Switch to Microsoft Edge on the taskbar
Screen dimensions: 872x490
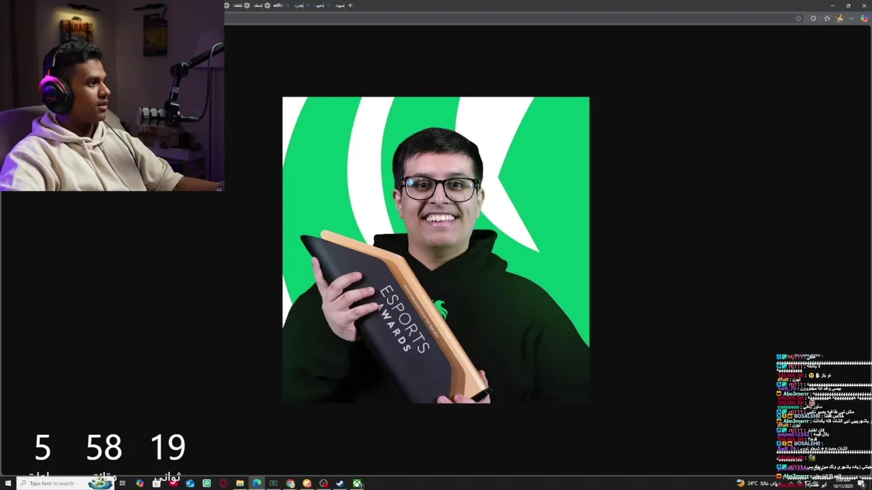[x=257, y=483]
